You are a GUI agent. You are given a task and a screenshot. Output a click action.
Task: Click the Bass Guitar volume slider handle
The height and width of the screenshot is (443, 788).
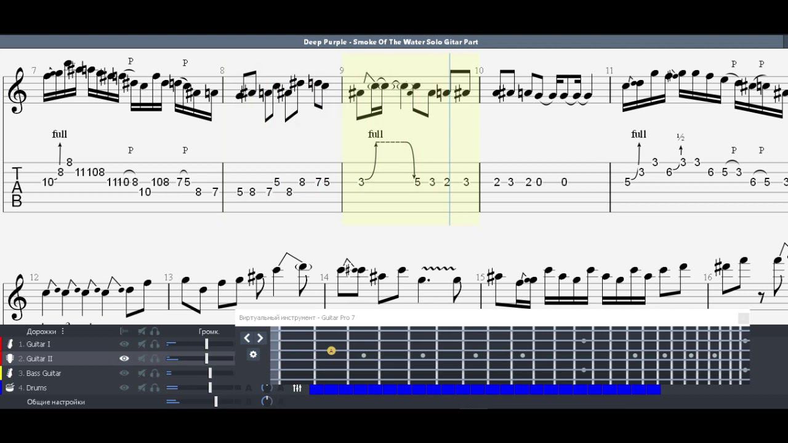click(210, 373)
